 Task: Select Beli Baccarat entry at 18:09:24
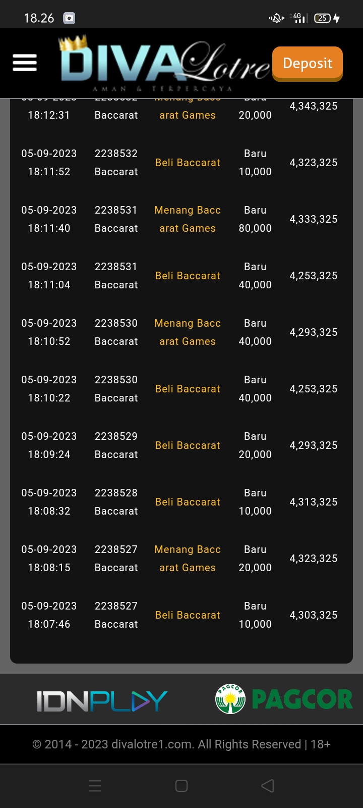188,445
